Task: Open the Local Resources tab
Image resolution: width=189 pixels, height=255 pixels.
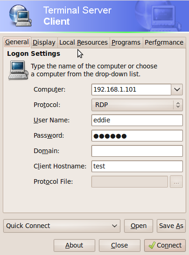Action: pyautogui.click(x=84, y=42)
